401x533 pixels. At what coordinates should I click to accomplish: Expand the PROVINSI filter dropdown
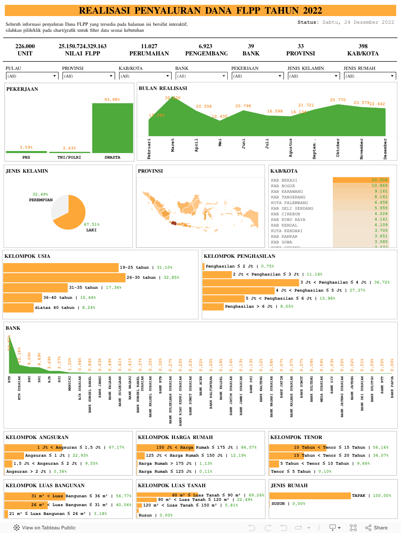coord(89,76)
